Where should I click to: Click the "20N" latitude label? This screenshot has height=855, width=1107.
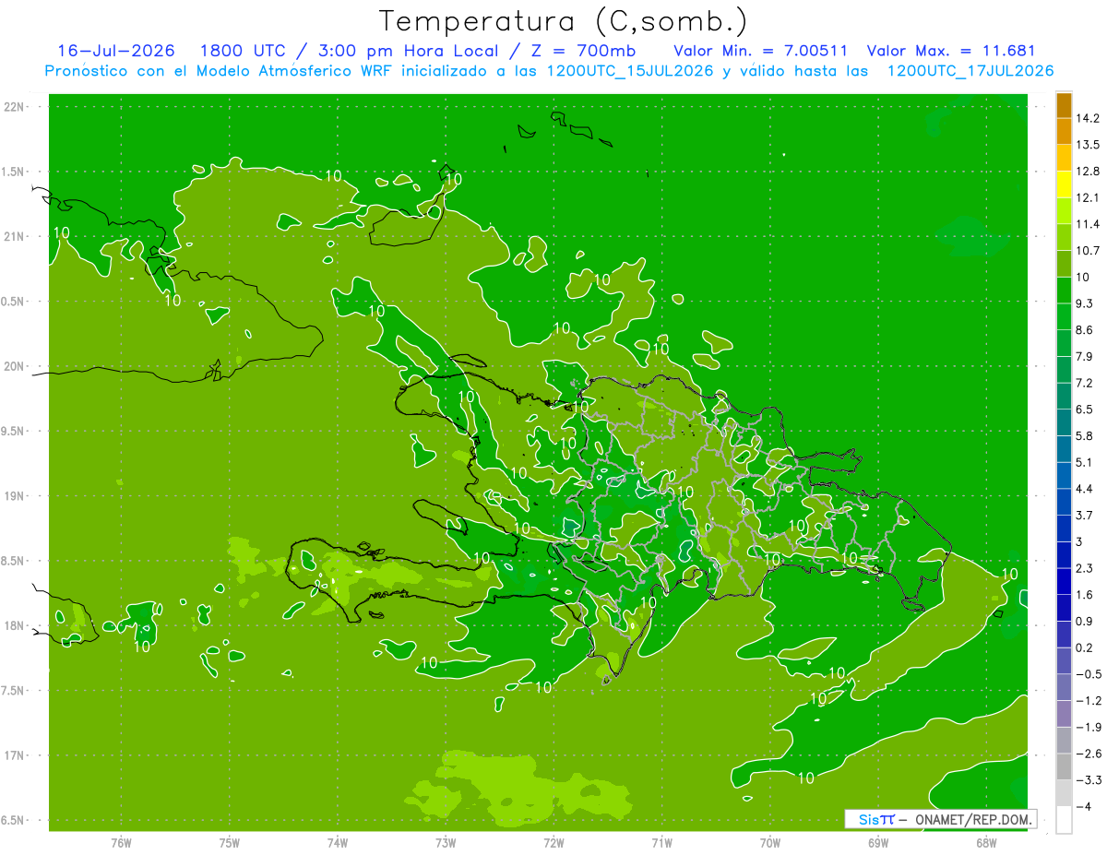click(14, 366)
